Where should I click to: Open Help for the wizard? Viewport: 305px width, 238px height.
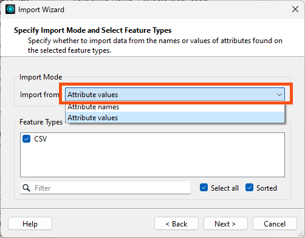point(30,223)
